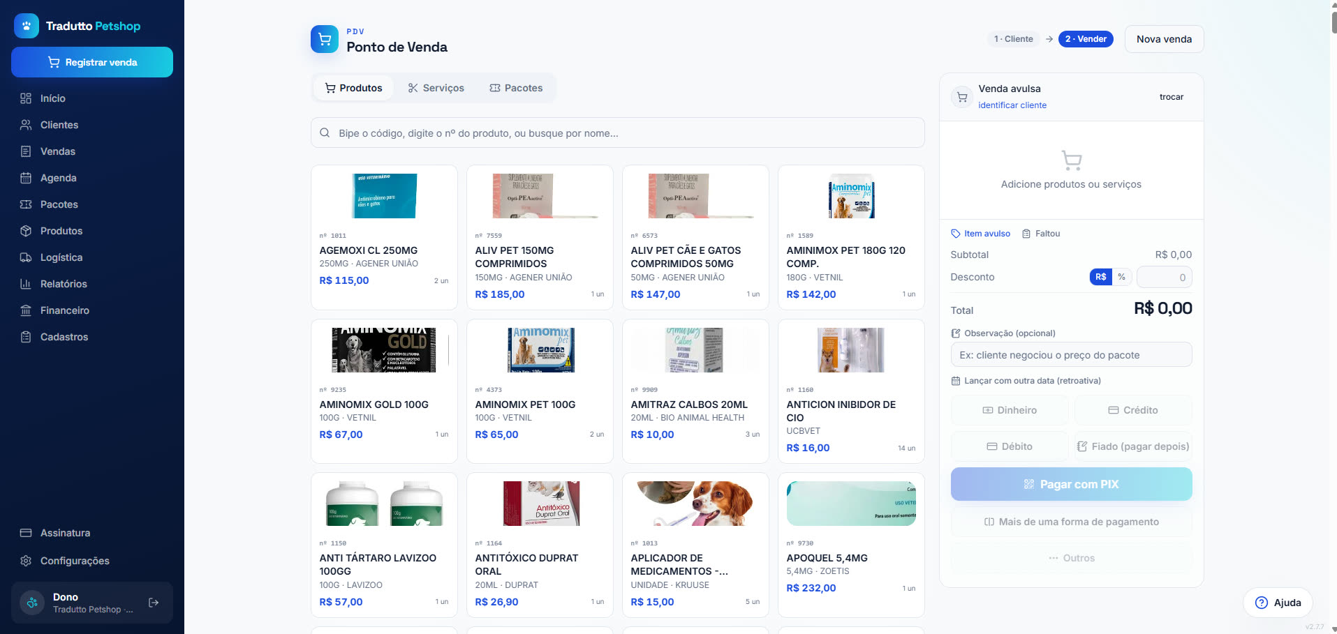Switch to the Pacotes tab
The width and height of the screenshot is (1337, 634).
516,88
